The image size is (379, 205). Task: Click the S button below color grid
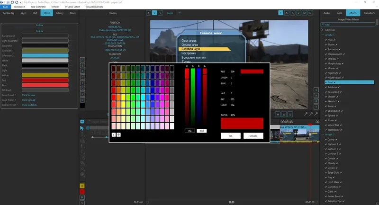coord(114,135)
